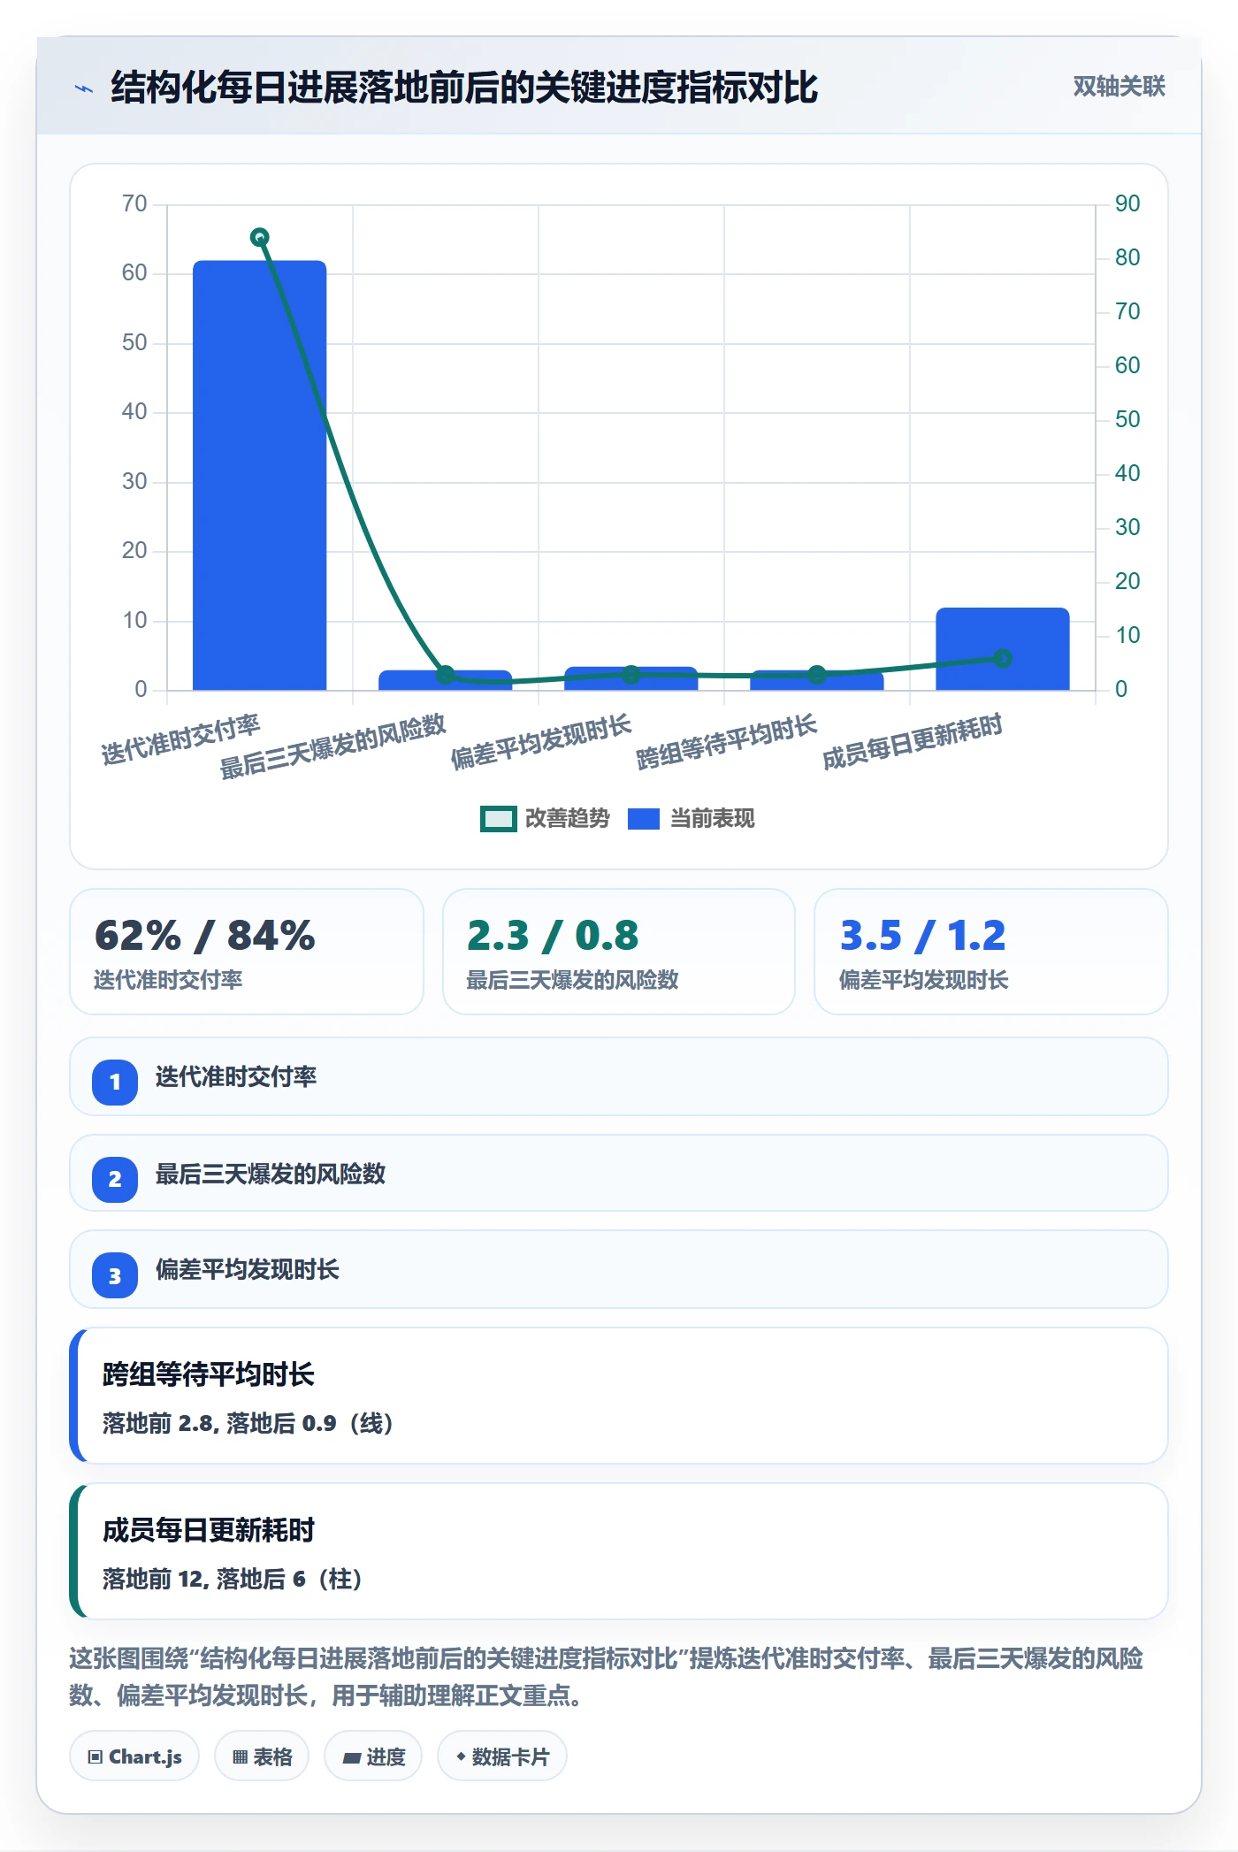Screen dimensions: 1238x1852
Task: Click the number 2 badge
Action: click(x=115, y=1179)
